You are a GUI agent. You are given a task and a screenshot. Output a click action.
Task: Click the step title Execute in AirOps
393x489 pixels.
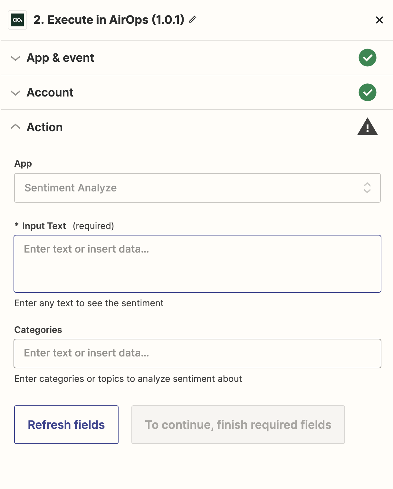[x=109, y=20]
